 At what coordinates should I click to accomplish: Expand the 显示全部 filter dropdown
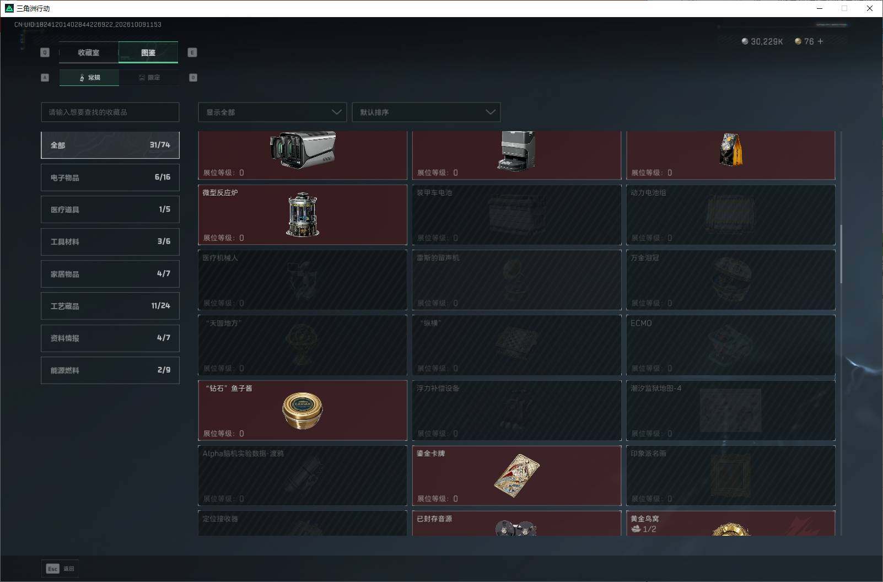click(272, 112)
